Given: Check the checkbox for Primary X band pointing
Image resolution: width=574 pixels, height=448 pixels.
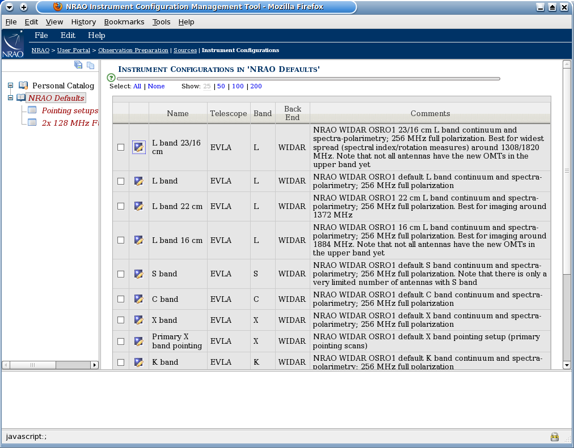Looking at the screenshot, I should (120, 341).
